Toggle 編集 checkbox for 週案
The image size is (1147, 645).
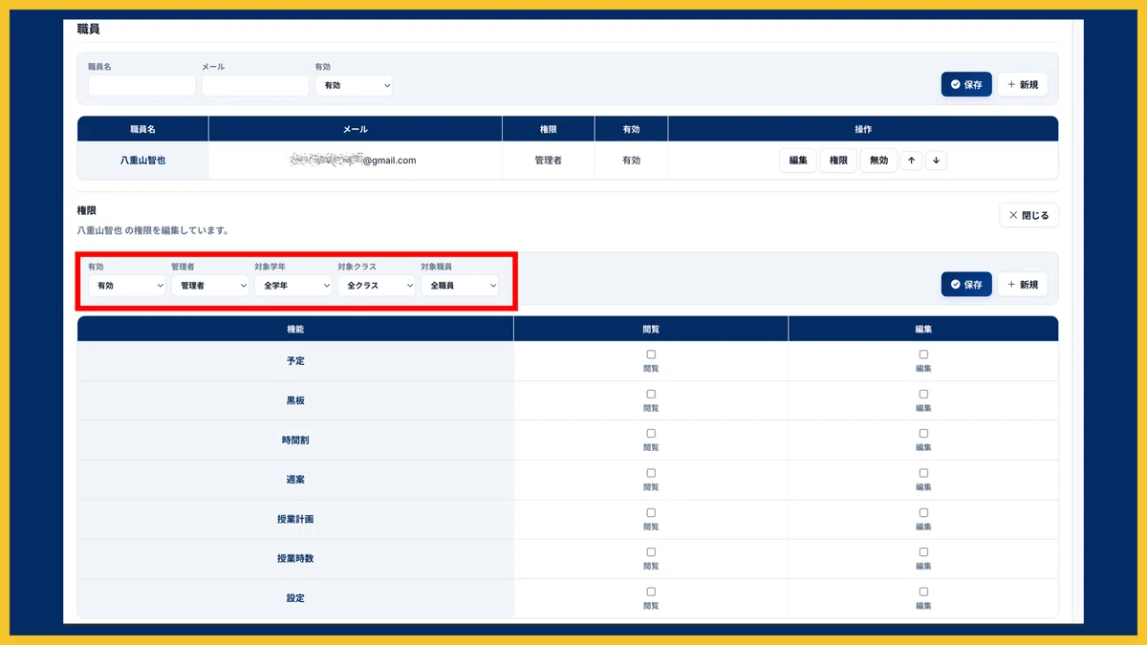tap(923, 473)
